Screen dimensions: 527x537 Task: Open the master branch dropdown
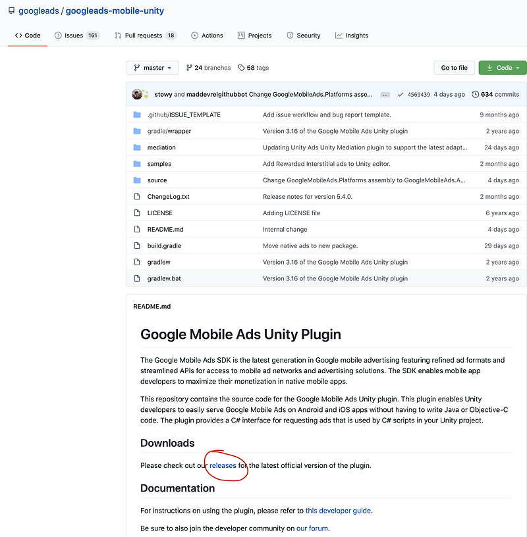[152, 68]
